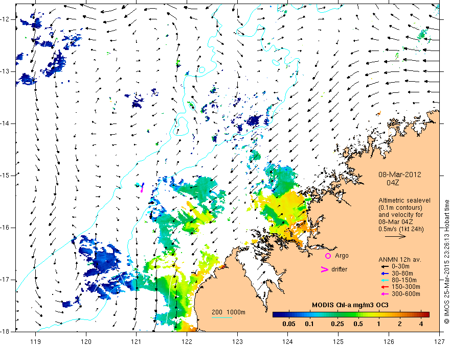
Task: Click the ANMN 12h av. legend heading
Action: [400, 260]
